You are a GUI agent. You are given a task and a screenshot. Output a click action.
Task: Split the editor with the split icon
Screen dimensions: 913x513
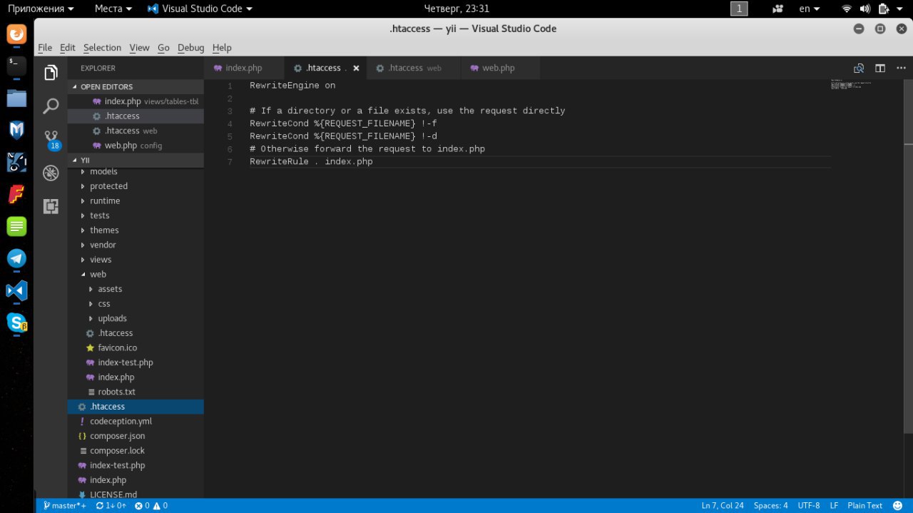880,68
